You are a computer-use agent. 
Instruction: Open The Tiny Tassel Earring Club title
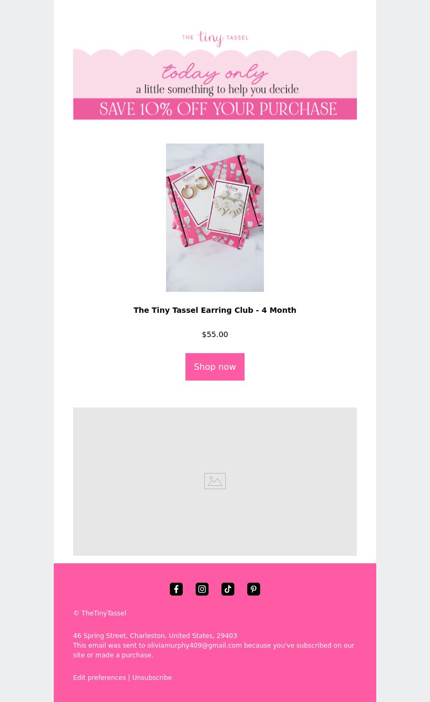(x=215, y=310)
